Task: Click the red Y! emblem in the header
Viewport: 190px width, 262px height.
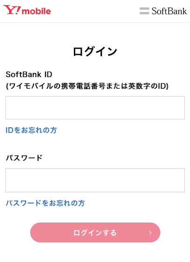Action: [12, 10]
